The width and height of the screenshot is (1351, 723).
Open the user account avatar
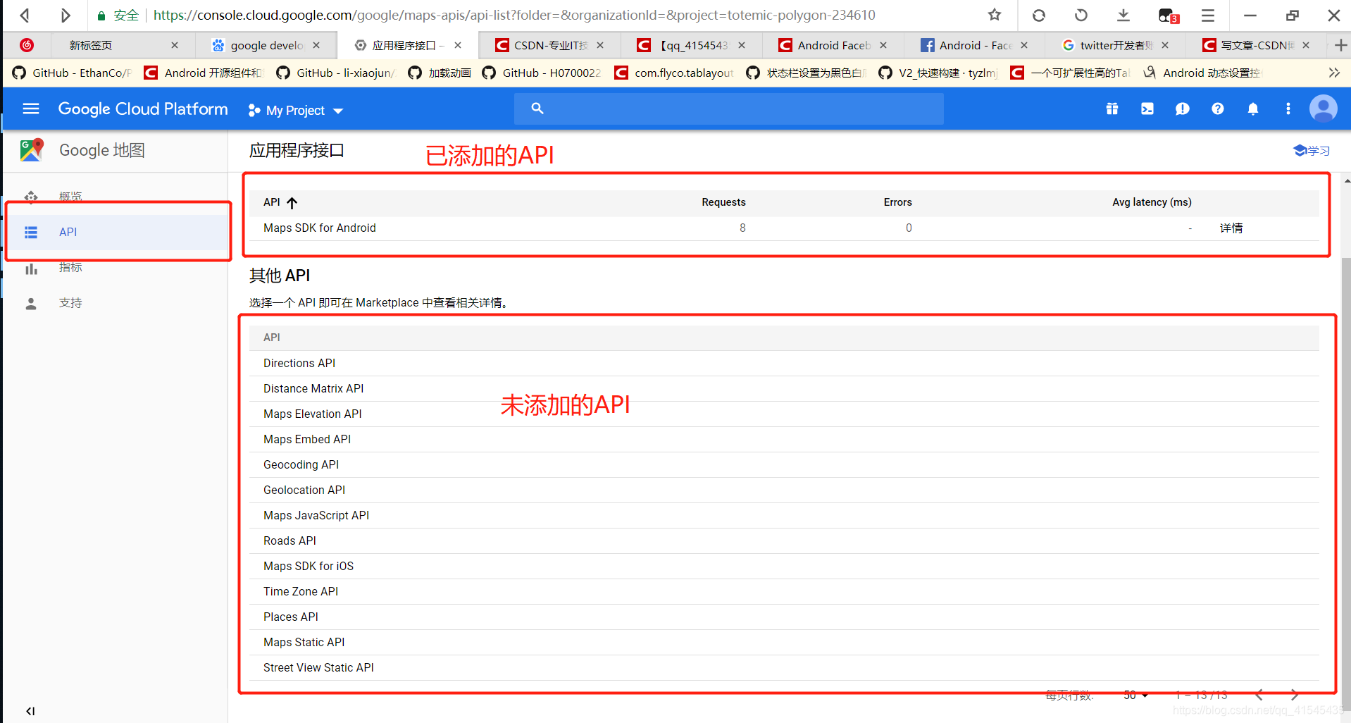click(x=1323, y=109)
